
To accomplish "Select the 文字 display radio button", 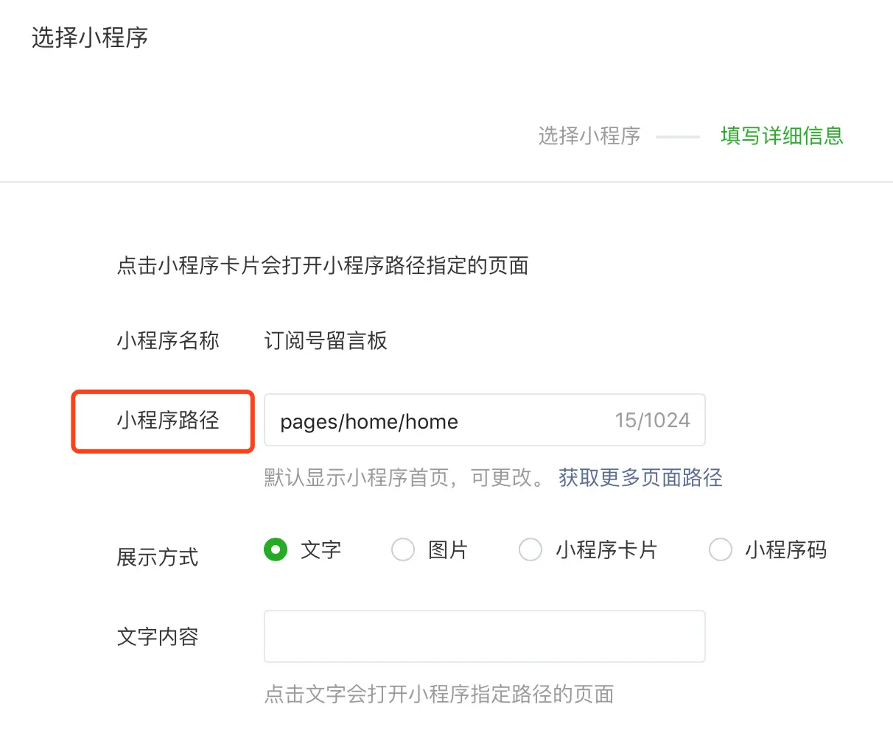I will (276, 549).
